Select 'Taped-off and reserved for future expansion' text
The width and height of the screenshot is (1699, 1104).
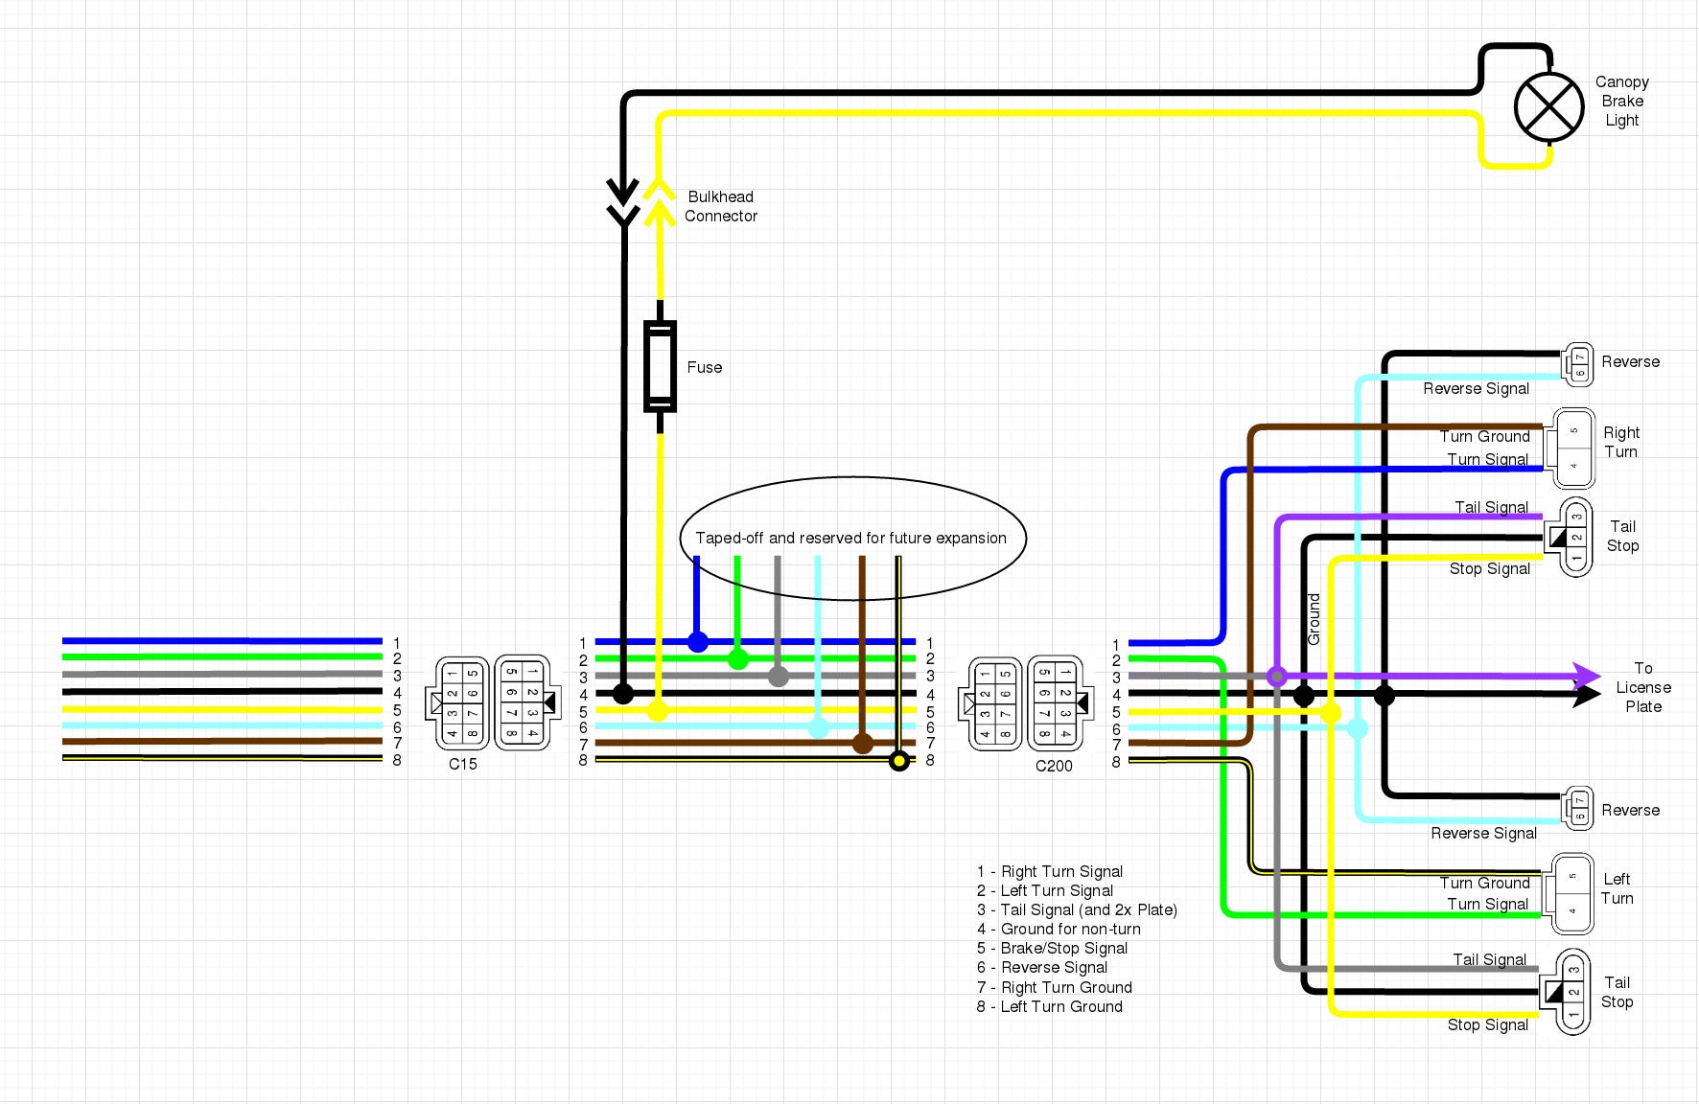pos(851,539)
